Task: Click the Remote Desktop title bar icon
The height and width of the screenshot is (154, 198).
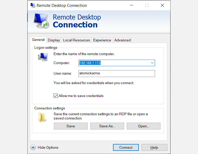Action: tap(33, 6)
